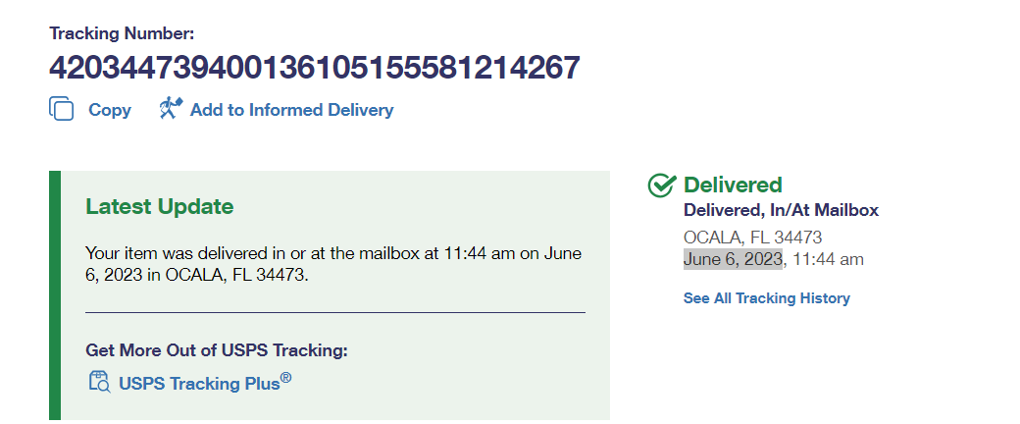Viewport: 1020px width, 424px height.
Task: Click the OCALA, FL 34473 location line
Action: (752, 238)
